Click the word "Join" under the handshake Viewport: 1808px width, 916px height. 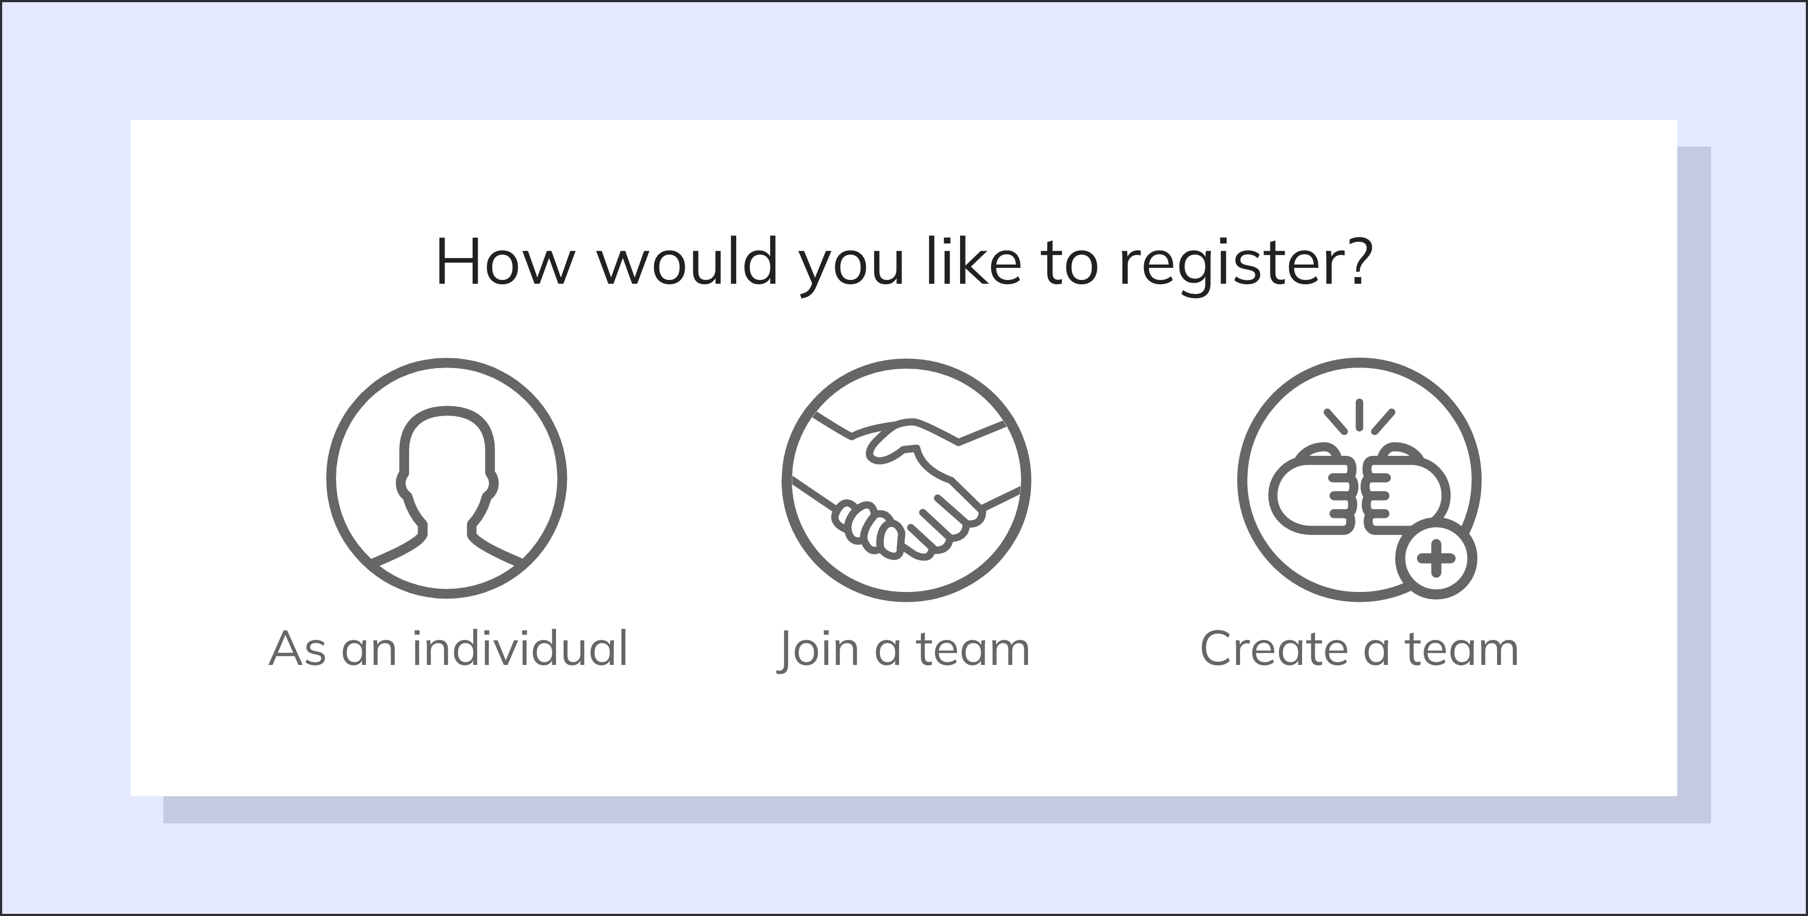(x=820, y=650)
